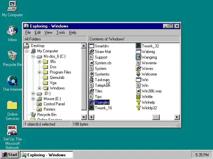Select the Twunk_32 program icon

[x=138, y=46]
